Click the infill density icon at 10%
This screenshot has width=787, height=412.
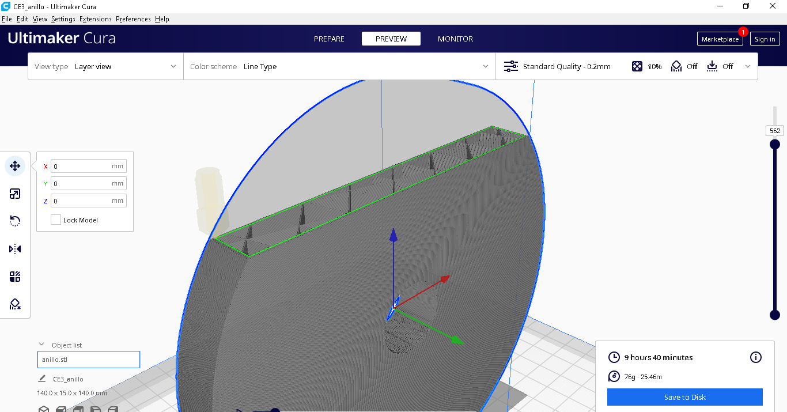pos(637,66)
